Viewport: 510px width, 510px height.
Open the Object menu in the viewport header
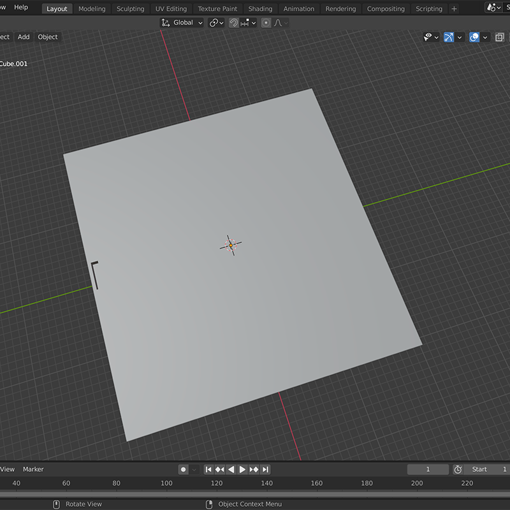[x=47, y=36]
